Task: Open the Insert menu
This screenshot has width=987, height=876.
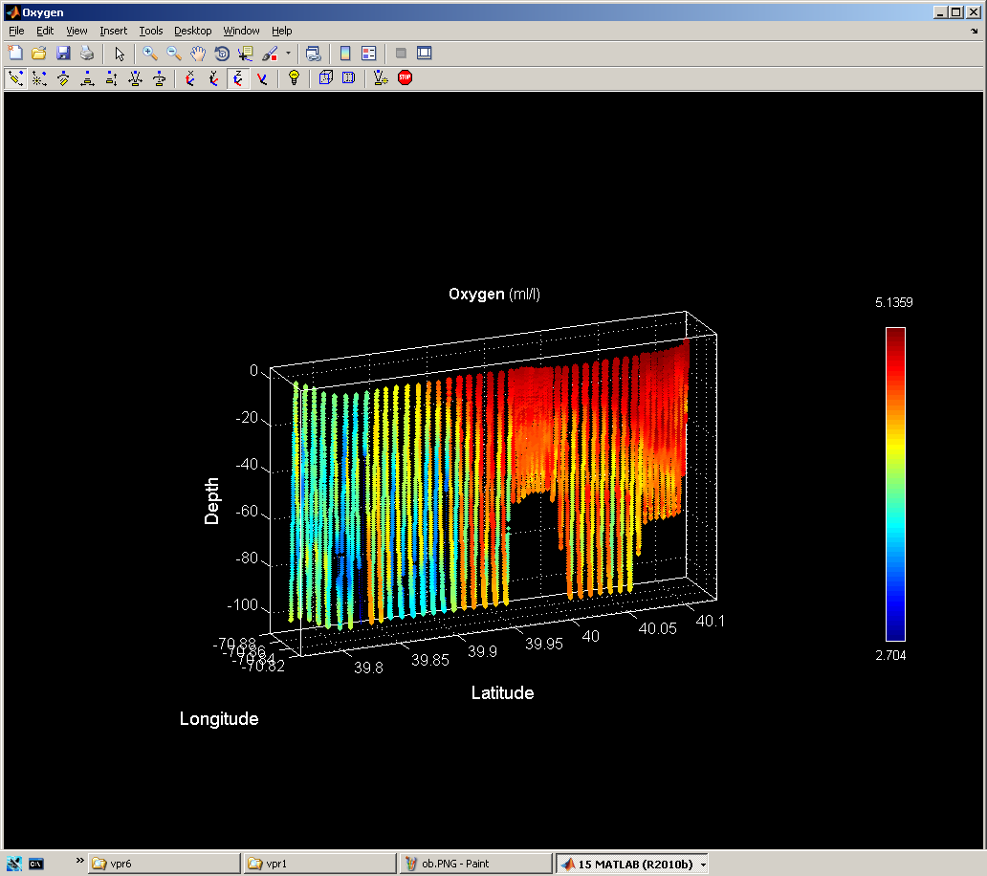Action: tap(113, 31)
